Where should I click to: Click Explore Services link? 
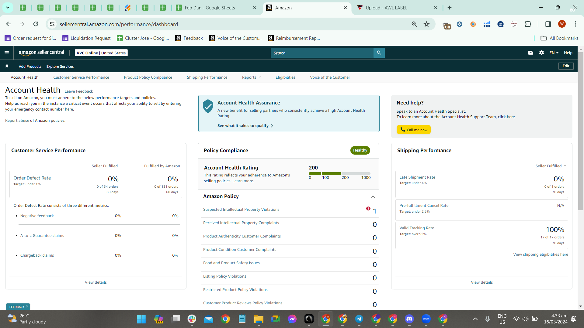(x=60, y=67)
